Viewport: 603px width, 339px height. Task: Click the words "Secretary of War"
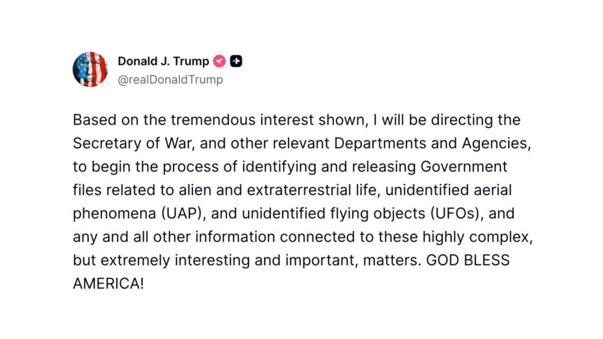click(x=124, y=143)
